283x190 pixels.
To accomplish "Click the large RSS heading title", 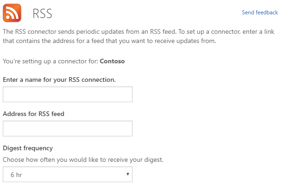I will (x=43, y=13).
